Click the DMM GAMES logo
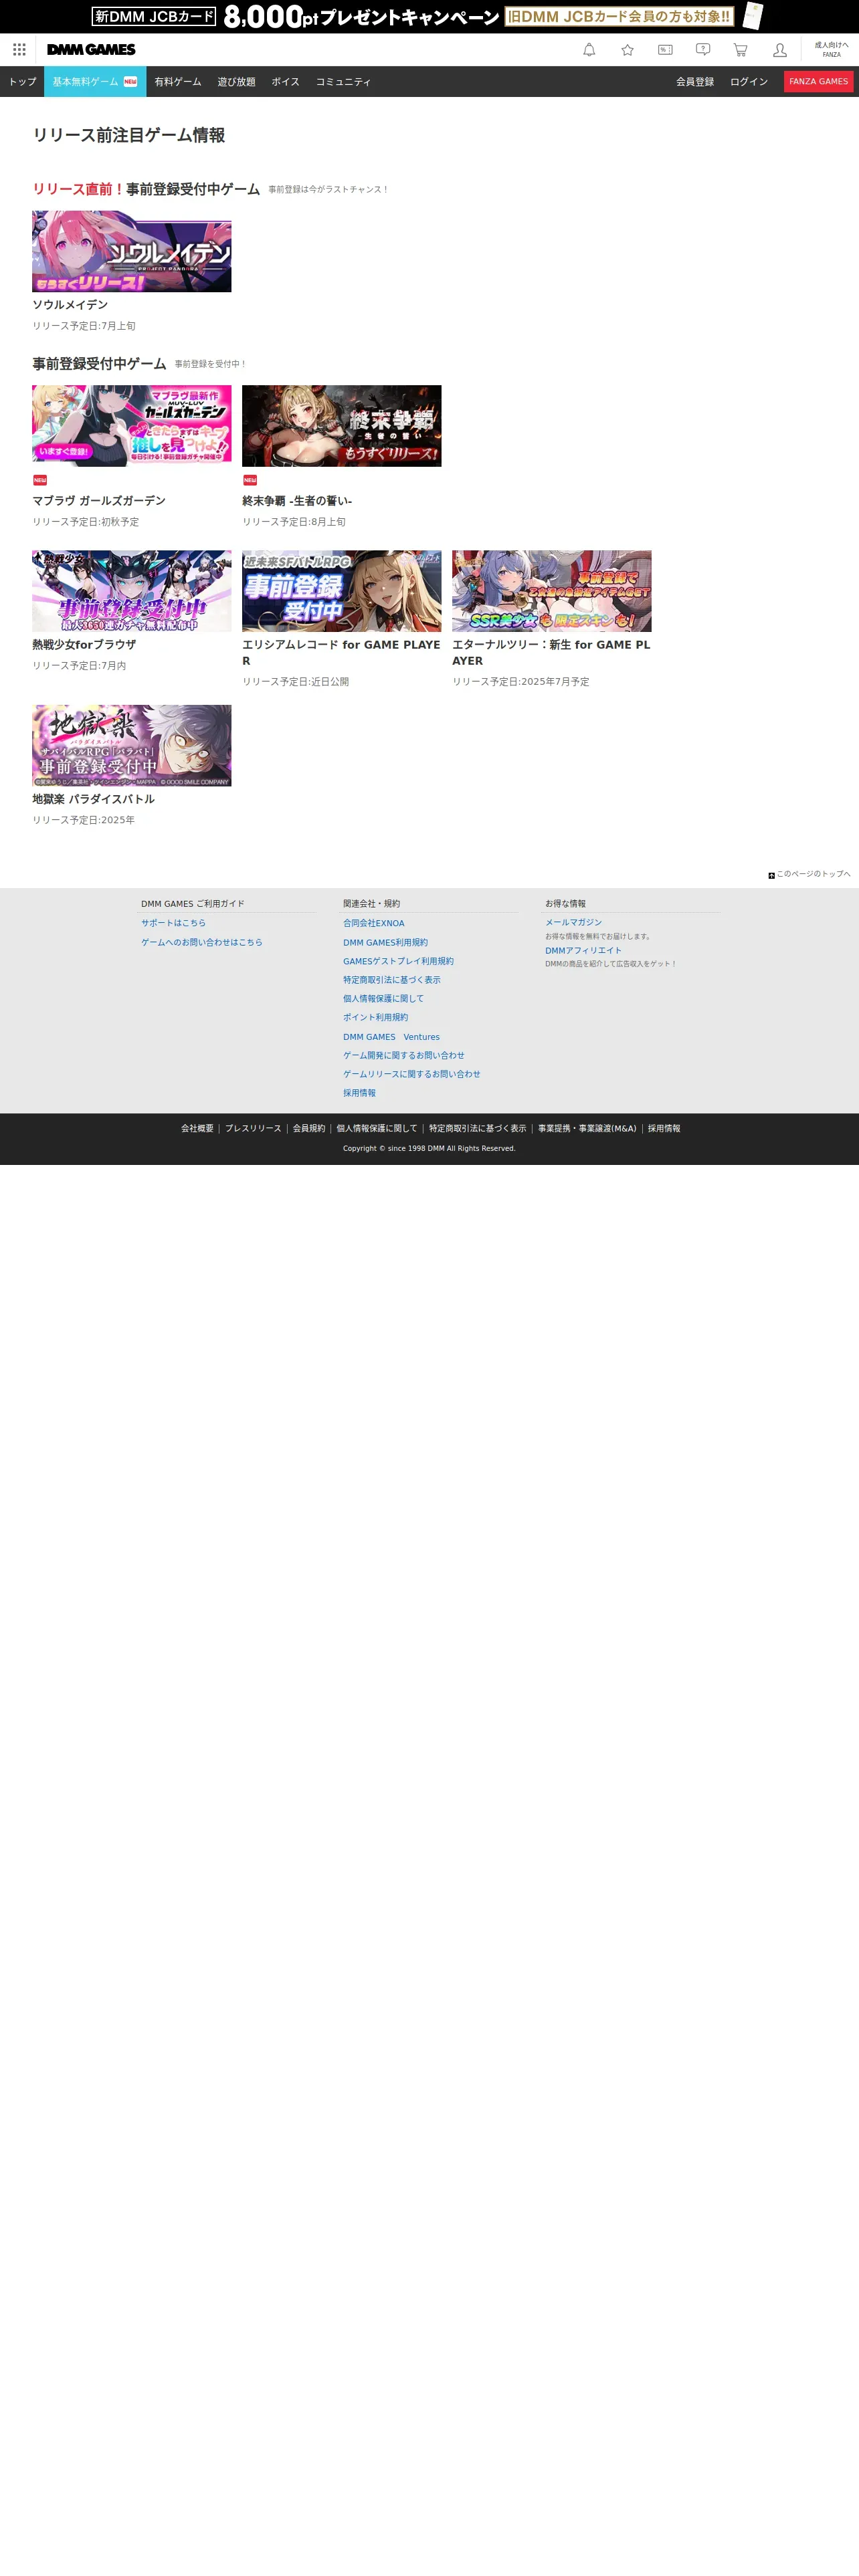This screenshot has width=859, height=2576. (x=91, y=50)
